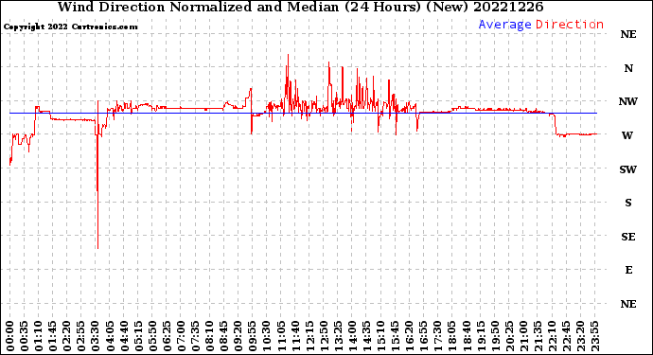
Task: Select the '01:45' time tick label
Action: [x=53, y=336]
